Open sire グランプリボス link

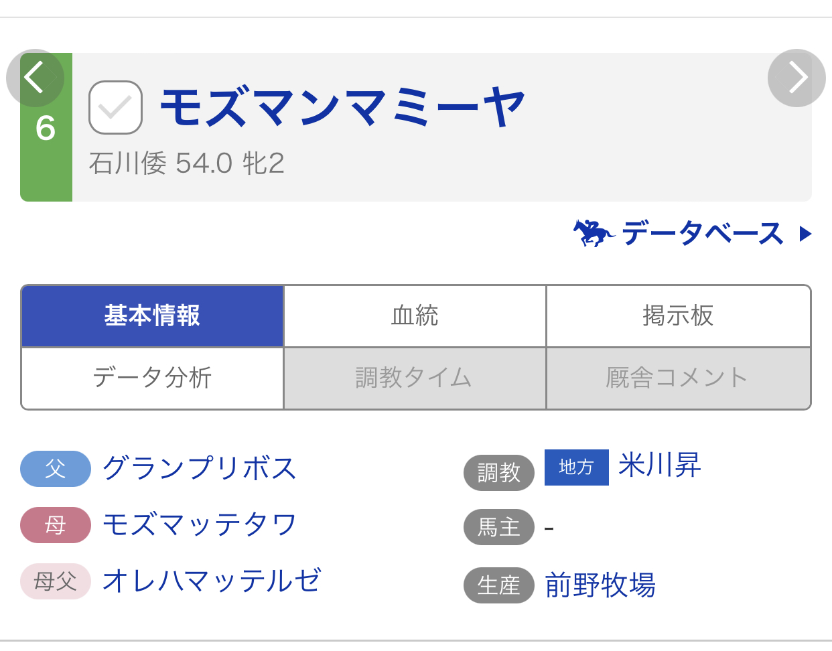pos(200,468)
